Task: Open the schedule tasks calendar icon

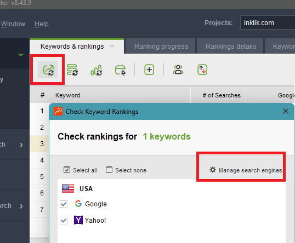Action: point(121,70)
